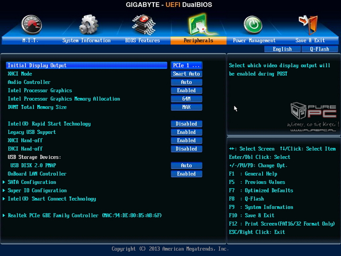
Task: Select Intel(R) Rapid Start Technology label
Action: [49, 124]
